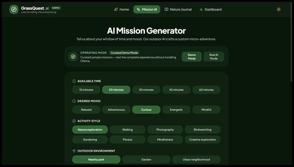Open the Nature Journal tab
Viewport: 294px width, 167px height.
[178, 10]
